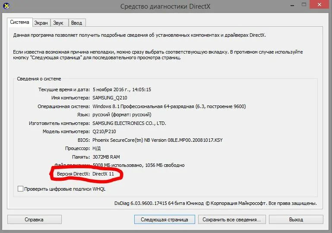
Task: Minimize the DirectX diagnostic window
Action: [x=292, y=5]
